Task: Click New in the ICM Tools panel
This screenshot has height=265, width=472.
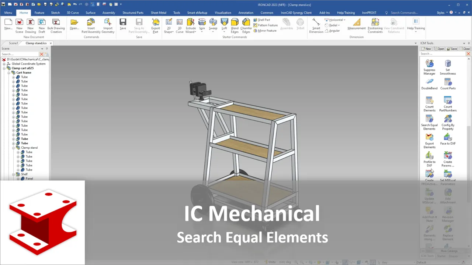Action: point(426,49)
